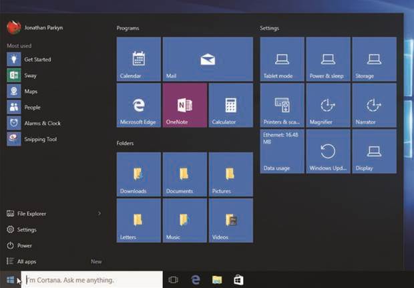Viewport: 414px width, 288px height.
Task: Open the Windows Update tile
Action: 328,151
